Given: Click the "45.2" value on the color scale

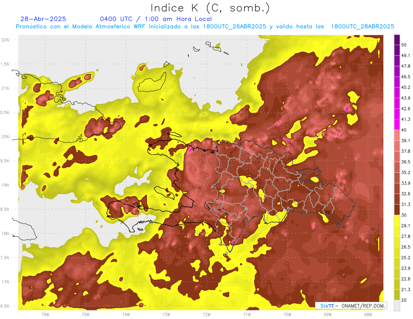Looking at the screenshot, I should point(405,87).
